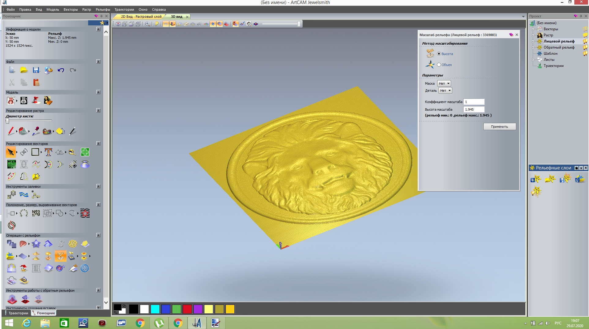Click the Коэффициент масштаба input field
This screenshot has width=589, height=329.
click(474, 102)
